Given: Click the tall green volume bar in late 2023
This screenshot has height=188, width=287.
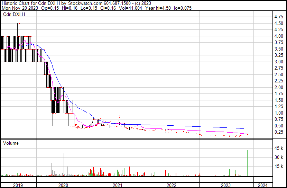Looking at the screenshot, I should (247, 163).
